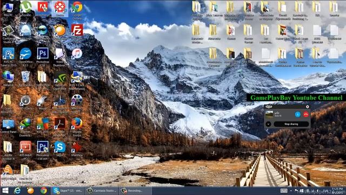Viewport: 346px width, 195px height.
Task: Open the AAA Logo shortcut
Action: pyautogui.click(x=25, y=32)
